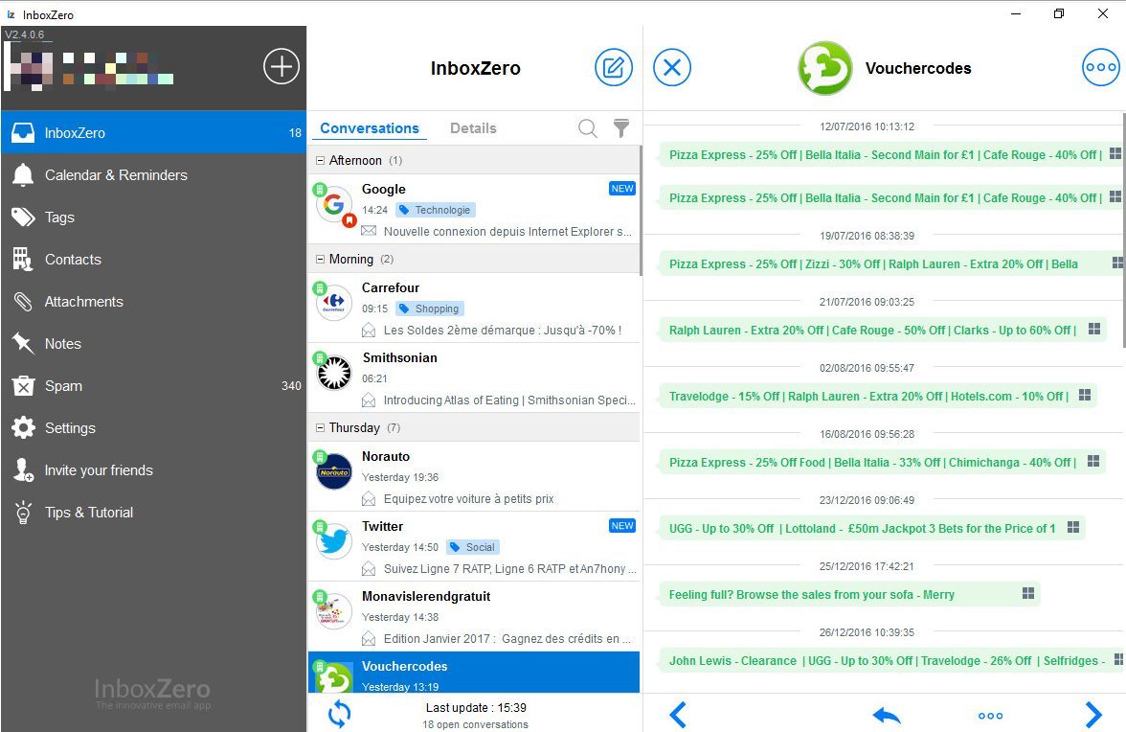Open the InboxZero inbox folder
The height and width of the screenshot is (732, 1126).
pos(153,133)
